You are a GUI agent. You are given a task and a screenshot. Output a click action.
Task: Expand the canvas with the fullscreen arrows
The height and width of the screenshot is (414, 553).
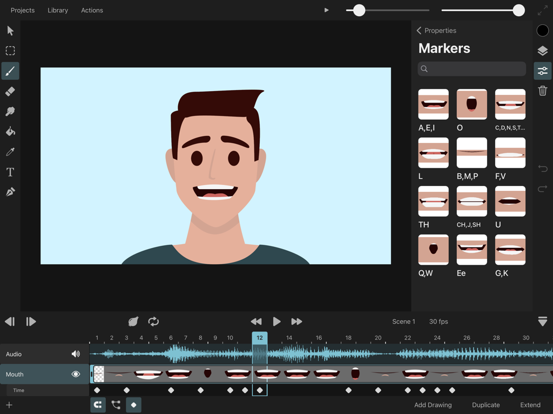coord(542,10)
